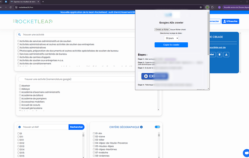This screenshot has width=249, height=158.
Task: Click the S'inscrire button
Action: tap(230, 21)
